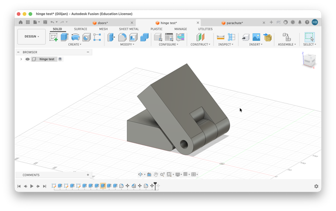
Task: Select the Revolve tool
Action: (x=76, y=37)
